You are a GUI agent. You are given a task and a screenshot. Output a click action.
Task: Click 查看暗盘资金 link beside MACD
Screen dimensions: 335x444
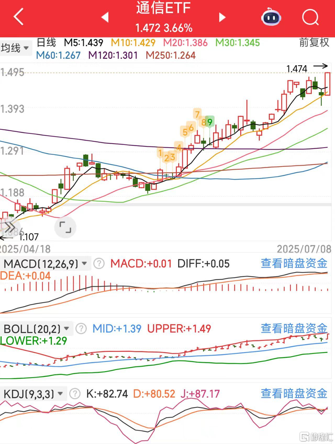(294, 263)
